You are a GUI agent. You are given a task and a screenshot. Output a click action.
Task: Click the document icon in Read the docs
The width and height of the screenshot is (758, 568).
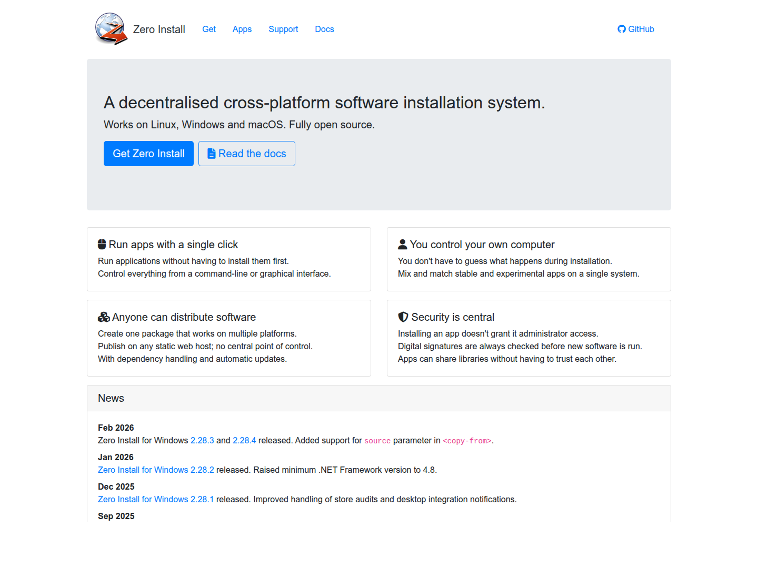pyautogui.click(x=212, y=154)
